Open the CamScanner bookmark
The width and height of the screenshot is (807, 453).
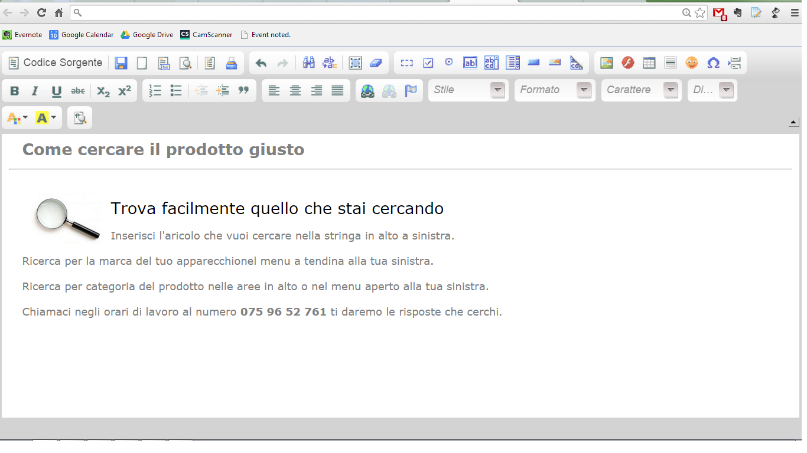(x=207, y=35)
